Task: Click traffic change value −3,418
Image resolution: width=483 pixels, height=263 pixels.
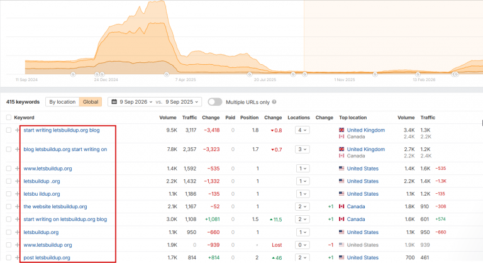Action: [211, 130]
